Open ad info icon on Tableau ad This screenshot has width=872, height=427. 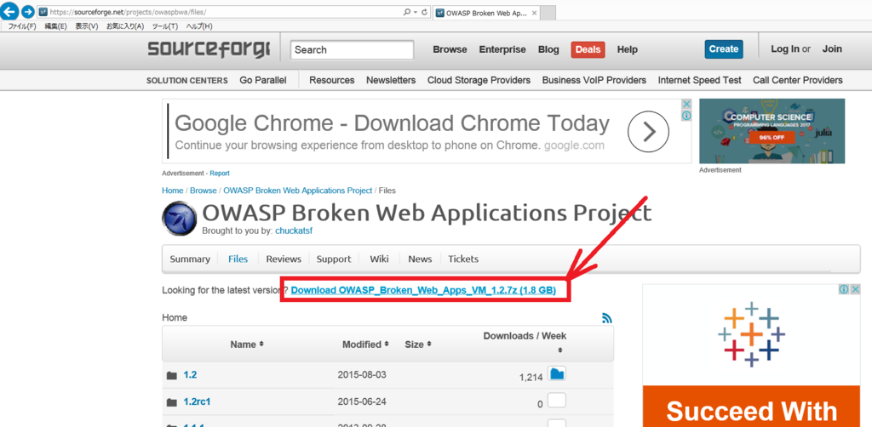coord(844,289)
